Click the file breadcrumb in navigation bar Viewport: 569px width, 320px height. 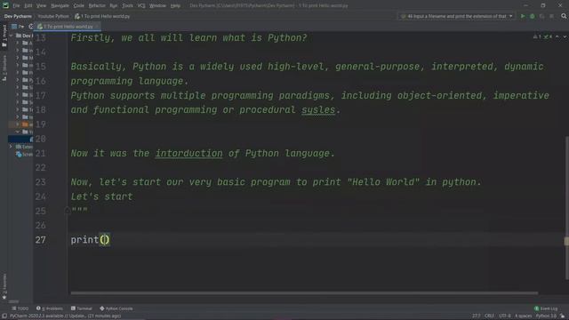[102, 16]
